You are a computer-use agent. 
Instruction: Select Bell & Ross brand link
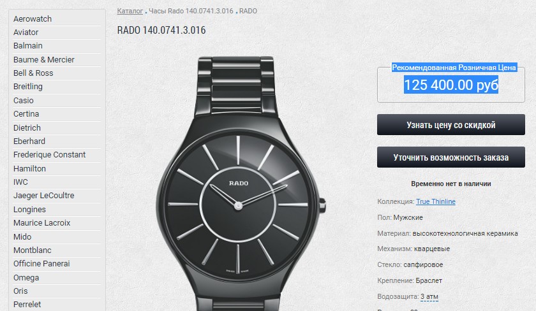point(33,73)
